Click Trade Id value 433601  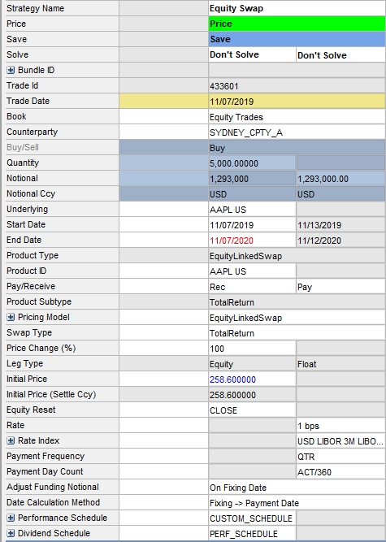(x=297, y=85)
